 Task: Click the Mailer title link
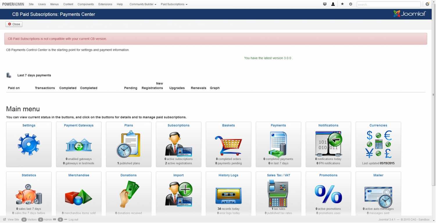tap(378, 175)
